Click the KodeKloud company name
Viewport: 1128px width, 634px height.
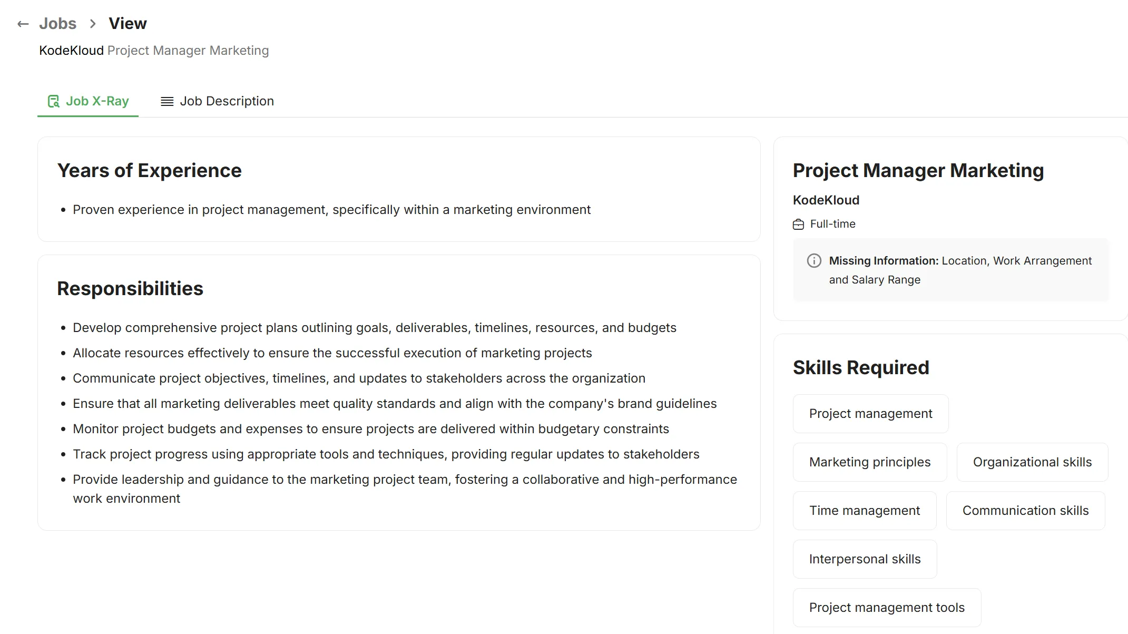point(826,200)
